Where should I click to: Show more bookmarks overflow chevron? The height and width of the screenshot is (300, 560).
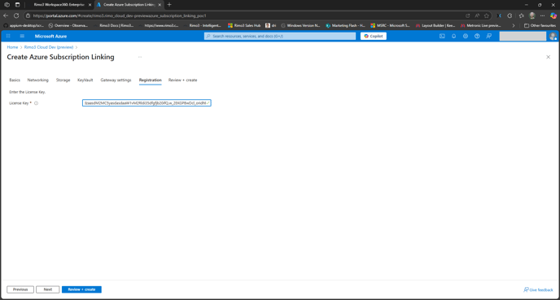[x=514, y=26]
